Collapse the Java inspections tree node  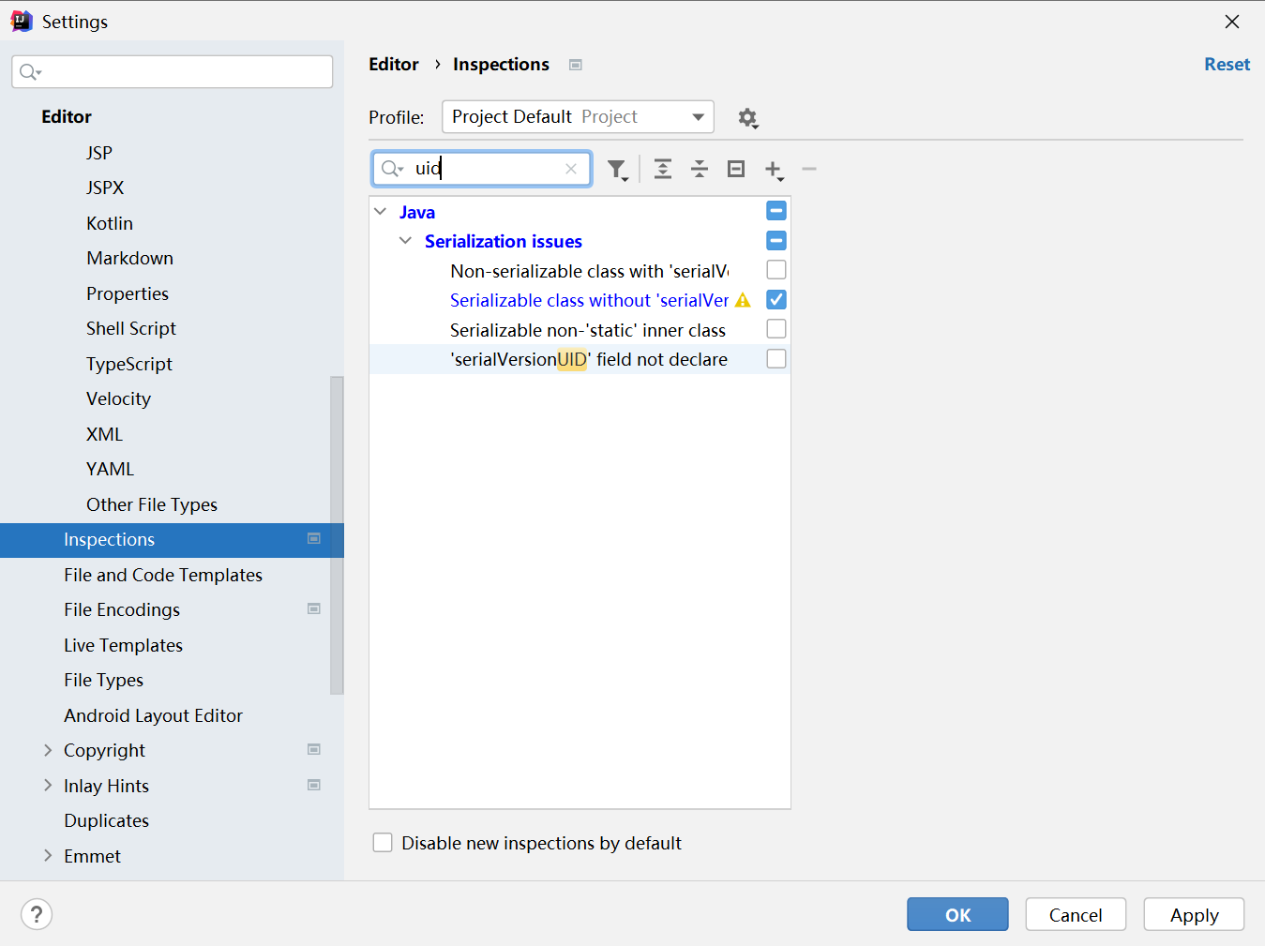click(x=381, y=212)
